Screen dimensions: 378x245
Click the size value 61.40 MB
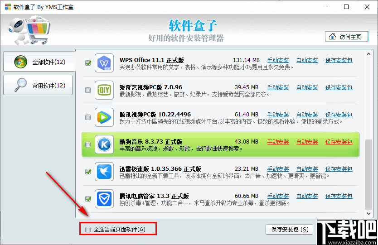[x=247, y=115]
